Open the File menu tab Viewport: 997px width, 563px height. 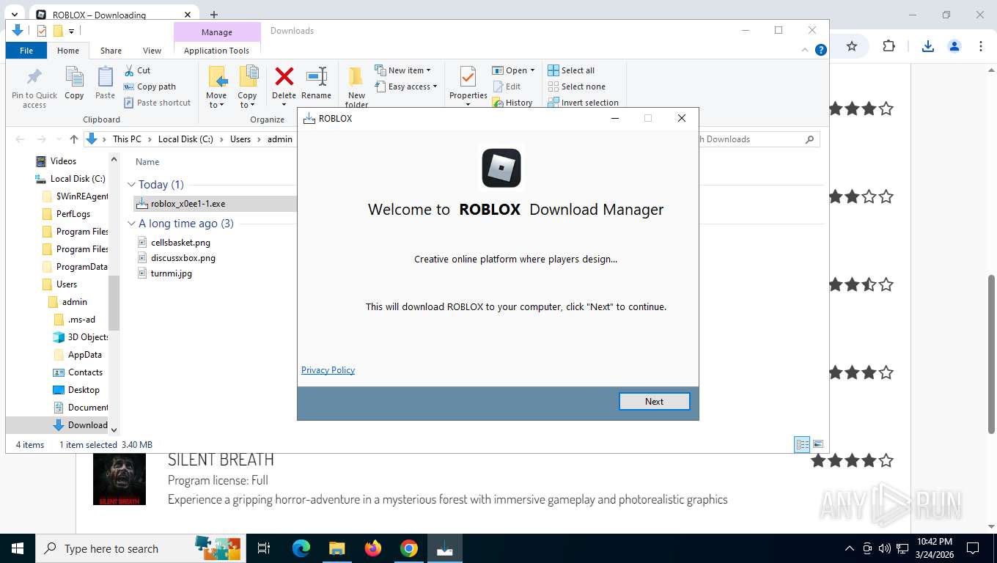(x=26, y=51)
